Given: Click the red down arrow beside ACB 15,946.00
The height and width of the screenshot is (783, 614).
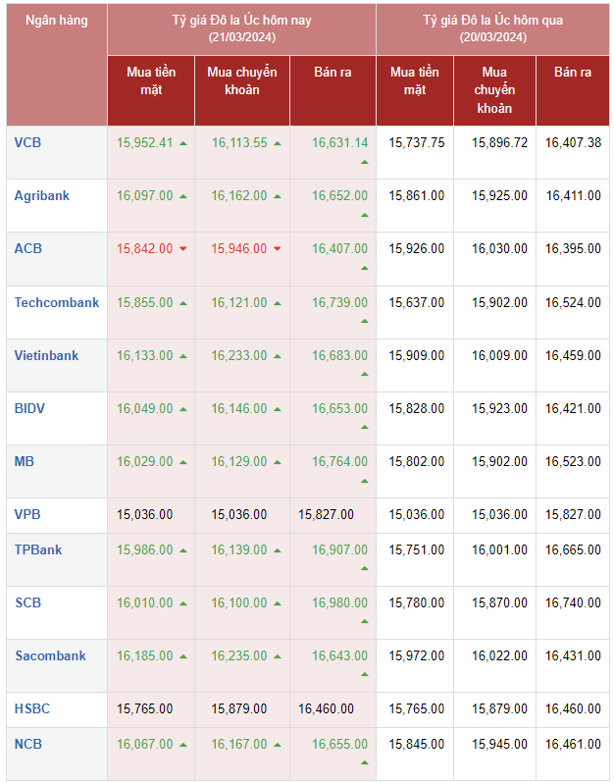Looking at the screenshot, I should point(278,249).
